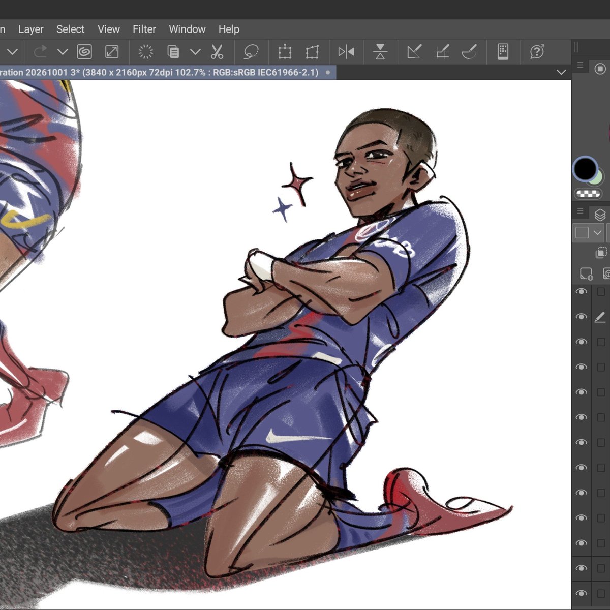Activate the scale/rotate transform icon
The height and width of the screenshot is (610, 610).
[x=285, y=52]
